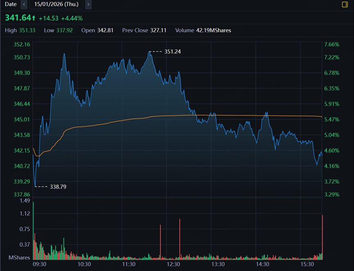Screen dimensions: 354x271
Task: Click the 12:30 time axis label
Action: (x=174, y=264)
